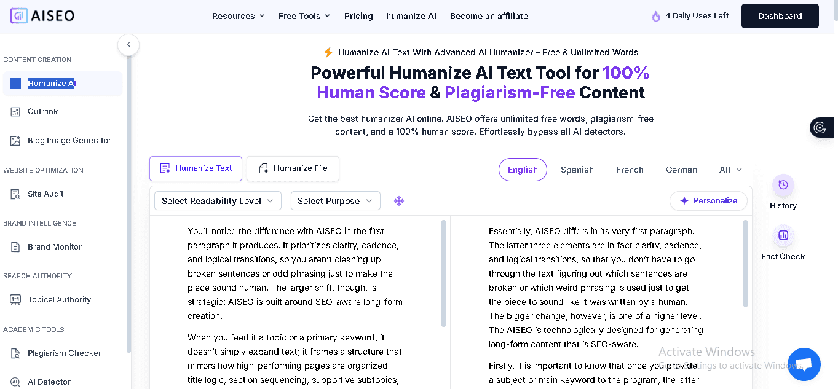Click the AISEO logo
838x389 pixels.
click(x=42, y=15)
